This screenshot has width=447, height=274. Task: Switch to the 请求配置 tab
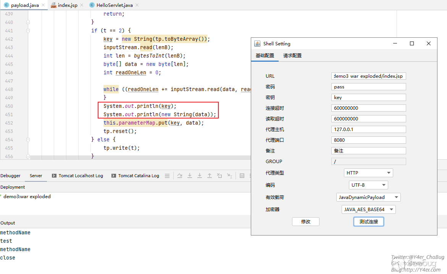coord(292,56)
